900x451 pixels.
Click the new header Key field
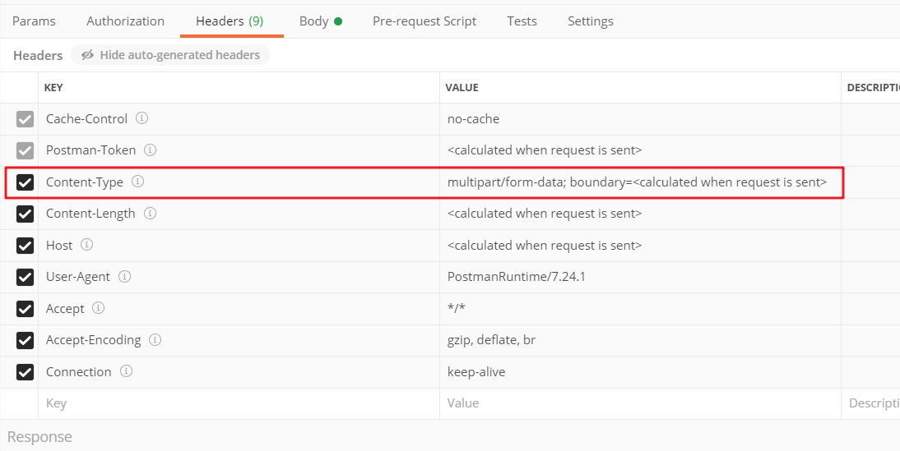(239, 403)
